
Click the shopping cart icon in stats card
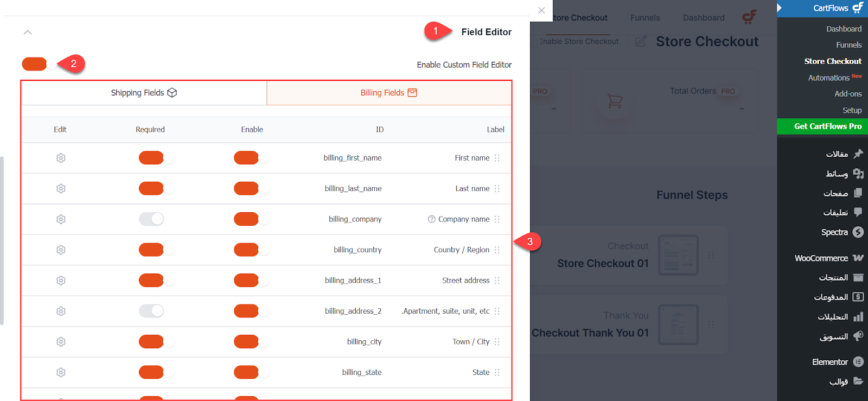pyautogui.click(x=615, y=100)
